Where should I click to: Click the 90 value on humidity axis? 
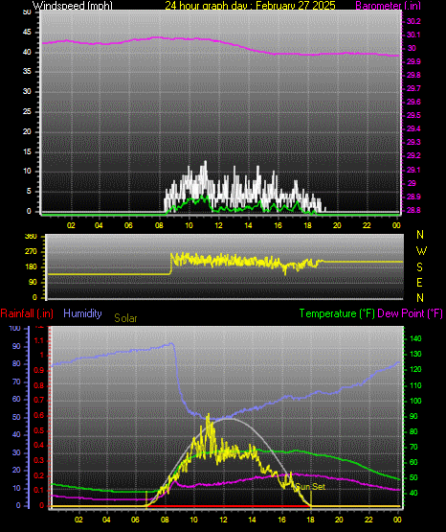16,346
